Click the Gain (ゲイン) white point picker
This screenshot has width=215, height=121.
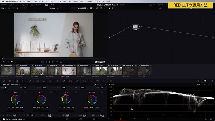point(57,92)
